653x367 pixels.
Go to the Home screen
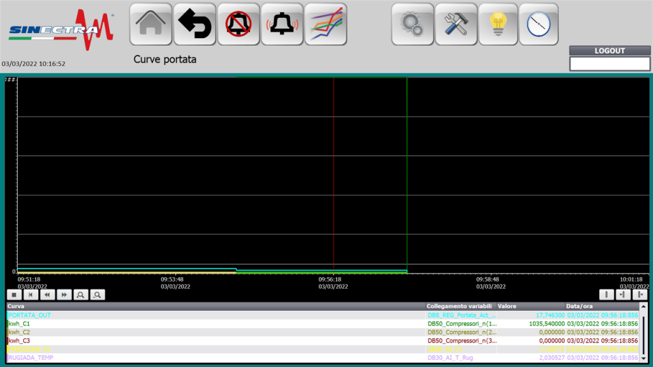coord(150,24)
